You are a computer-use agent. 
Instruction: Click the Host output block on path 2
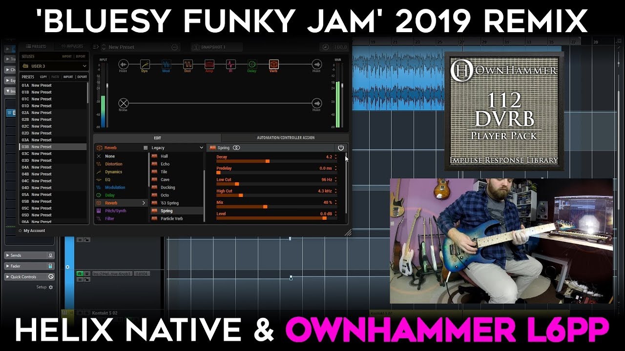pos(316,103)
